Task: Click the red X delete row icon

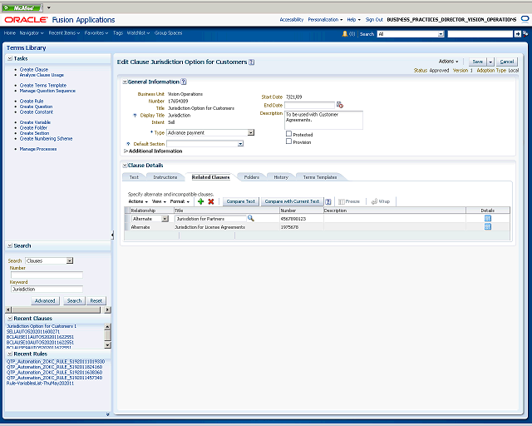Action: click(x=211, y=201)
